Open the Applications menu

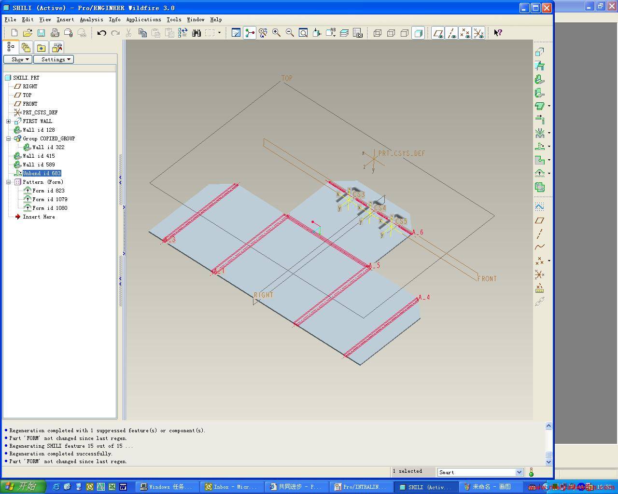143,20
